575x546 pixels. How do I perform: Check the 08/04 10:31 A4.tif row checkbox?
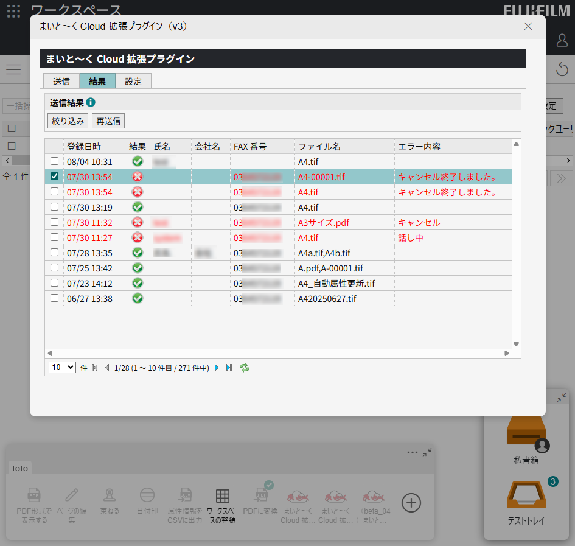tap(54, 161)
